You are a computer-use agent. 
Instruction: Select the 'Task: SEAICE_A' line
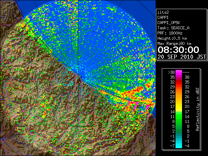click(x=173, y=28)
